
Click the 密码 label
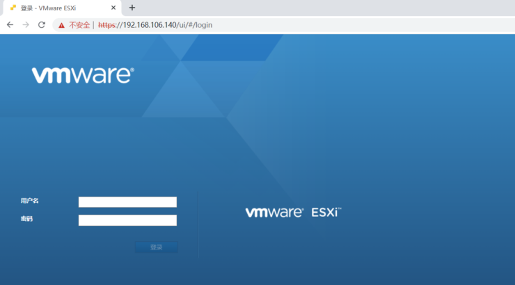click(26, 219)
